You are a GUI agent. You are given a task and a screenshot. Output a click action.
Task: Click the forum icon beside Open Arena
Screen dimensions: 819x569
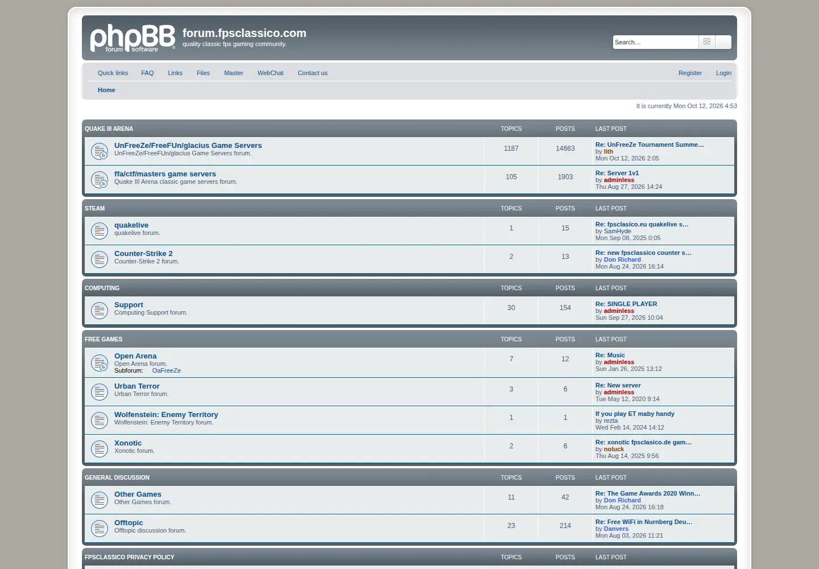pos(100,363)
